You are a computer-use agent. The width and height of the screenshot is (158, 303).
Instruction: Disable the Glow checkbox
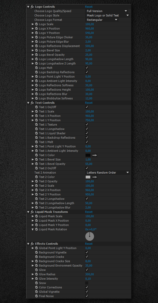coord(87,270)
